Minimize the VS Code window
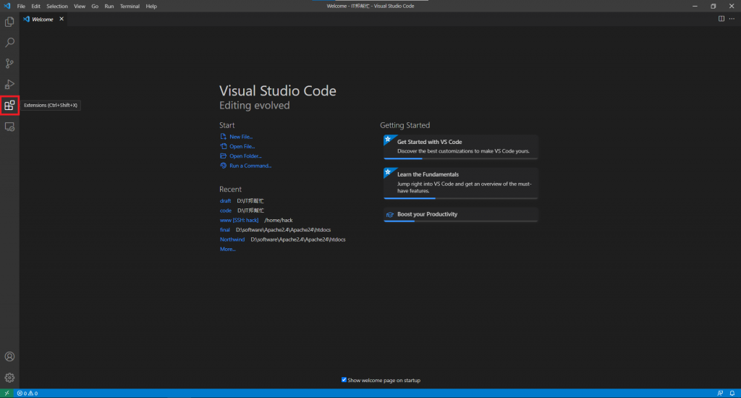Image resolution: width=741 pixels, height=398 pixels. (x=695, y=6)
